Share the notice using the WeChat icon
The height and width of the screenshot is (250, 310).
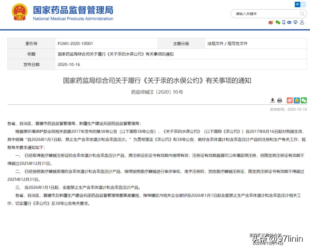tap(304, 101)
